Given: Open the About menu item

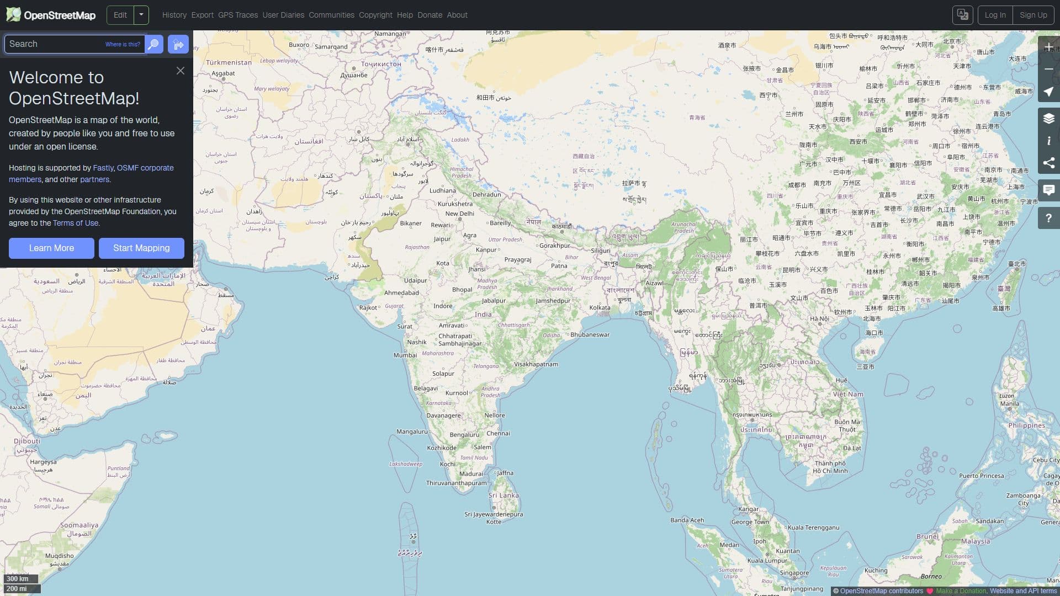Looking at the screenshot, I should [x=457, y=15].
